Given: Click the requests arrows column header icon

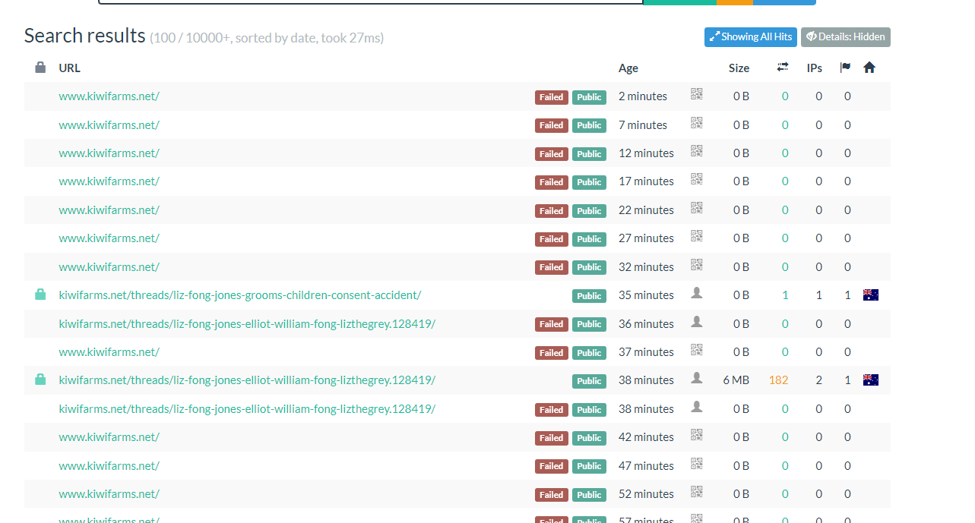Looking at the screenshot, I should point(783,68).
